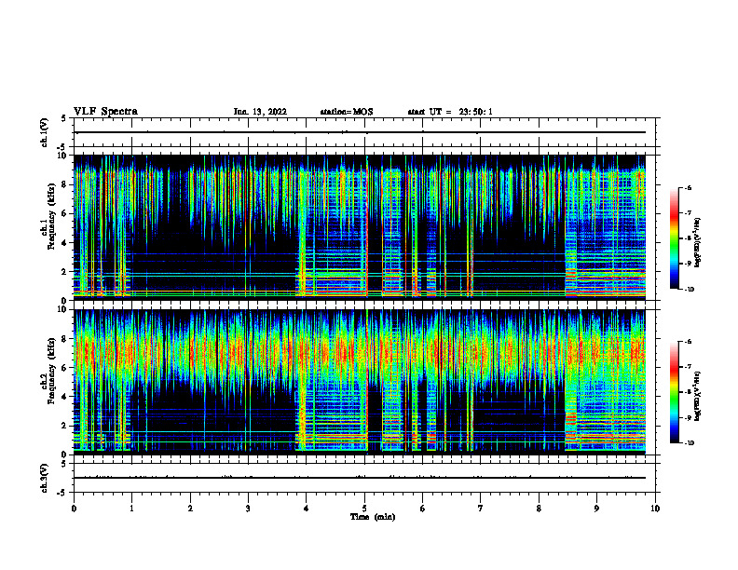This screenshot has height=570, width=738.
Task: Click the "4" kHz tick on ch.1 axis
Action: pos(65,243)
